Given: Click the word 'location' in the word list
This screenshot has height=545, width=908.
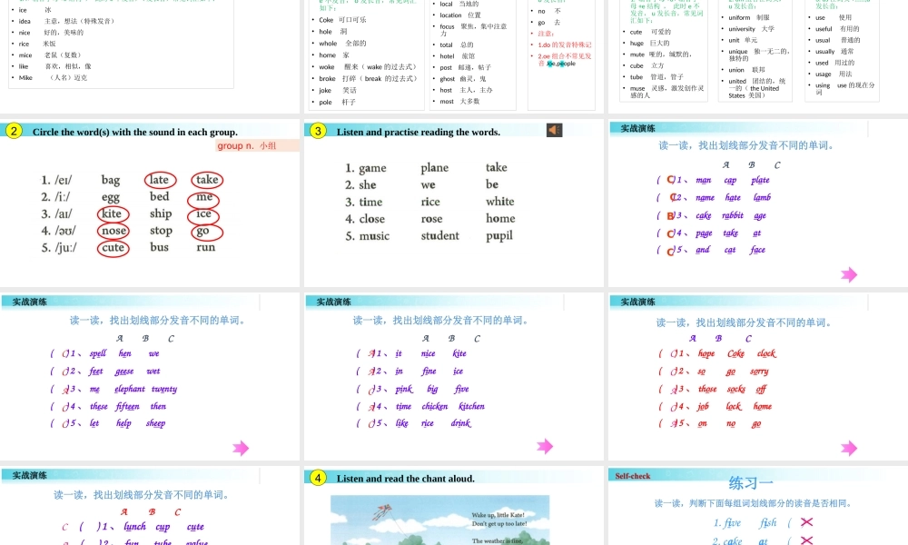Looking at the screenshot, I should (x=450, y=15).
